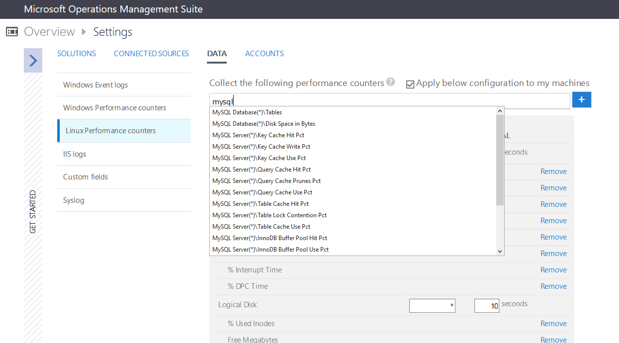This screenshot has height=343, width=619.
Task: Select MySQL Server(*)\Key Cache Use Pct
Action: (x=353, y=158)
